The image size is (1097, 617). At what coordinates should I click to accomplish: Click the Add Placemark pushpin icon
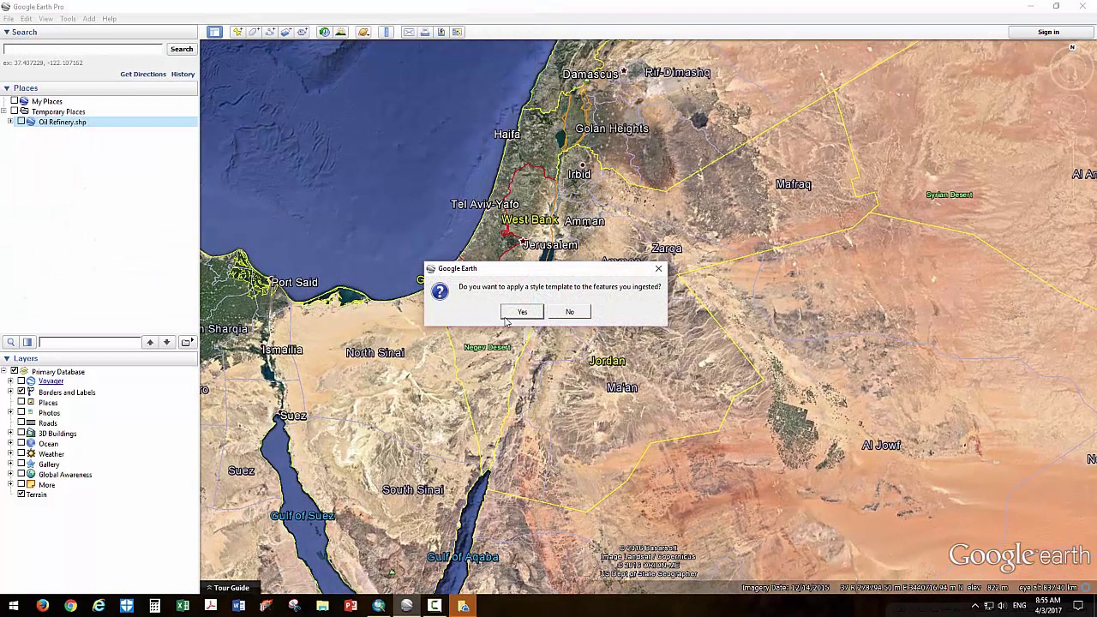tap(237, 33)
